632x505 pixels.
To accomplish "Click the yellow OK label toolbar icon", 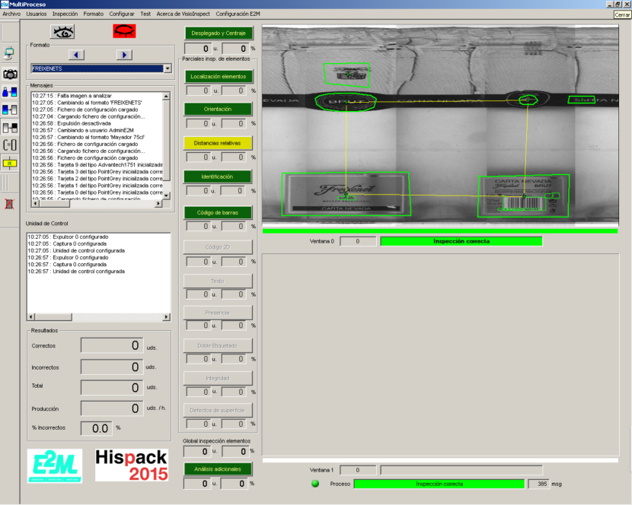I will [10, 163].
